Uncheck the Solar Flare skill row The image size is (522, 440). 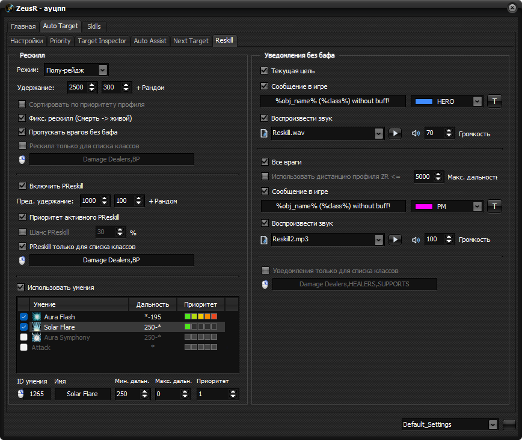(x=23, y=327)
